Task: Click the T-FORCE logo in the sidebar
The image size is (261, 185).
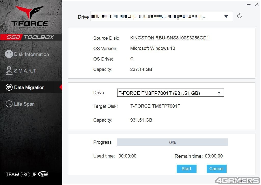Action: (30, 17)
